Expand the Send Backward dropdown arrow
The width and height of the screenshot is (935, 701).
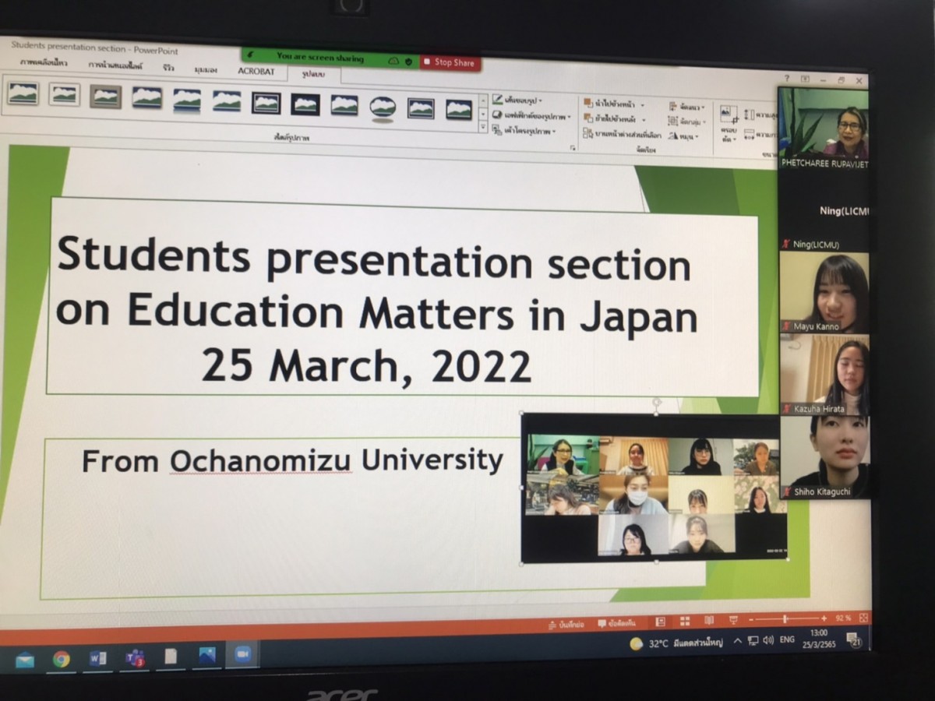[x=643, y=119]
